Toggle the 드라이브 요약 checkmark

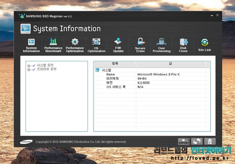click(x=34, y=69)
